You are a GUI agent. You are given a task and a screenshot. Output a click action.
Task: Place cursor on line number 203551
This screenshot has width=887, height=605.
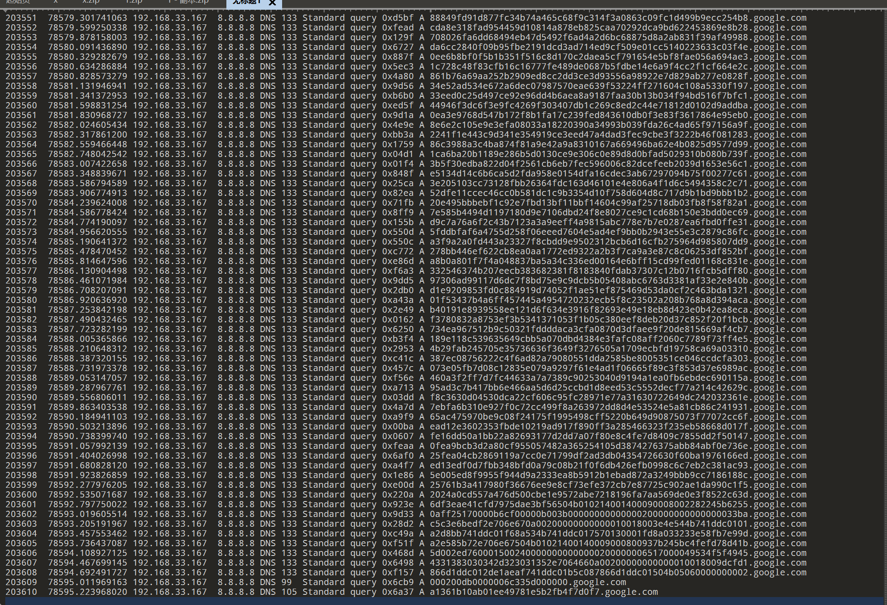pos(21,18)
